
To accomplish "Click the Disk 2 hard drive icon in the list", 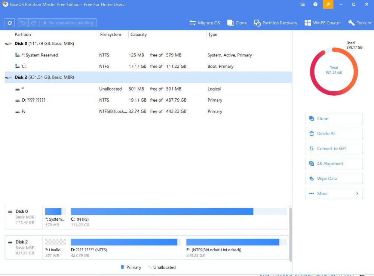I will (x=9, y=77).
